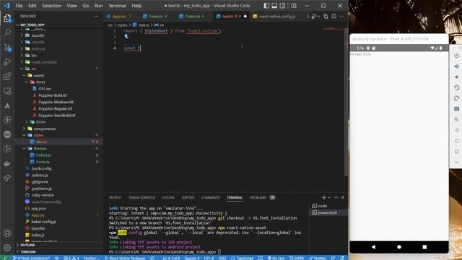Tap Android recents square in navigation bar
The image size is (462, 260).
(424, 247)
